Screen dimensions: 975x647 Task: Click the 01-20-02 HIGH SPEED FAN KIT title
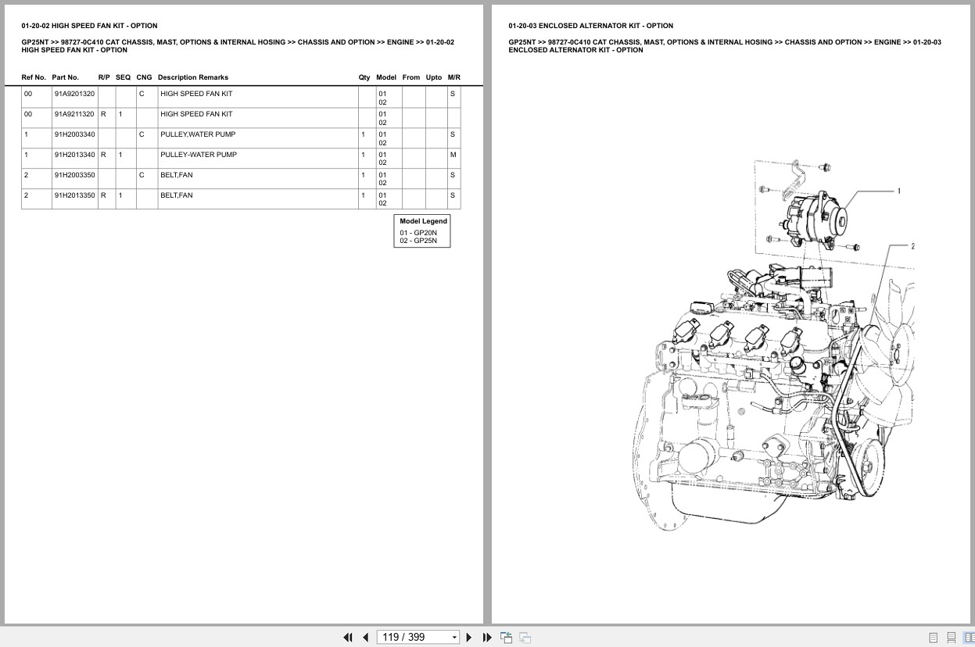(89, 26)
